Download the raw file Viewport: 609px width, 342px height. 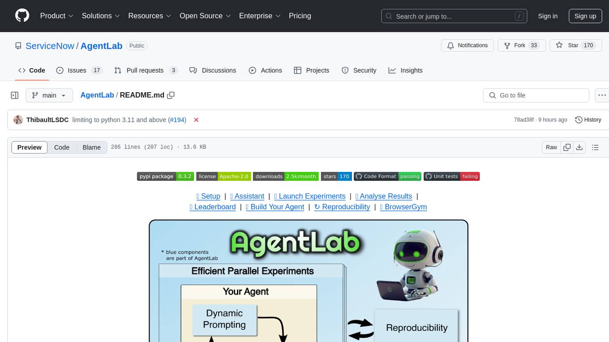click(x=579, y=147)
